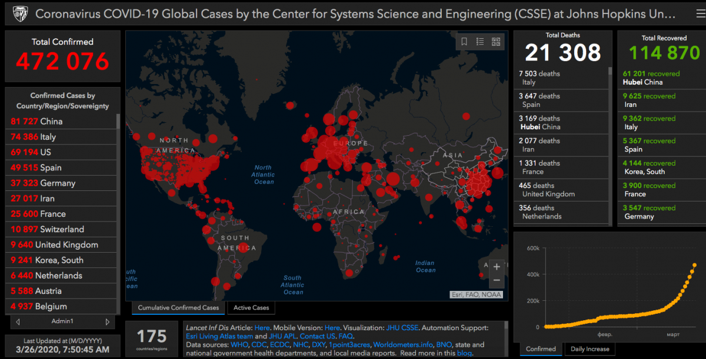
Task: Click 4 144 recovered Korea, South entry
Action: click(x=662, y=167)
